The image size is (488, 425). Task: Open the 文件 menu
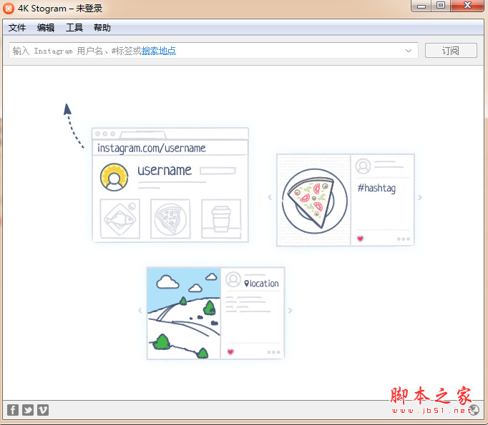16,28
